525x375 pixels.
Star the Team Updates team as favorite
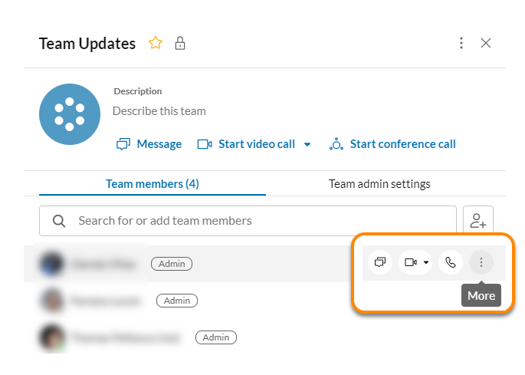[x=156, y=43]
